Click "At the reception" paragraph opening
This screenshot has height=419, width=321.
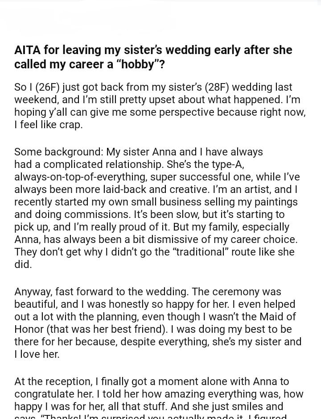pos(53,381)
